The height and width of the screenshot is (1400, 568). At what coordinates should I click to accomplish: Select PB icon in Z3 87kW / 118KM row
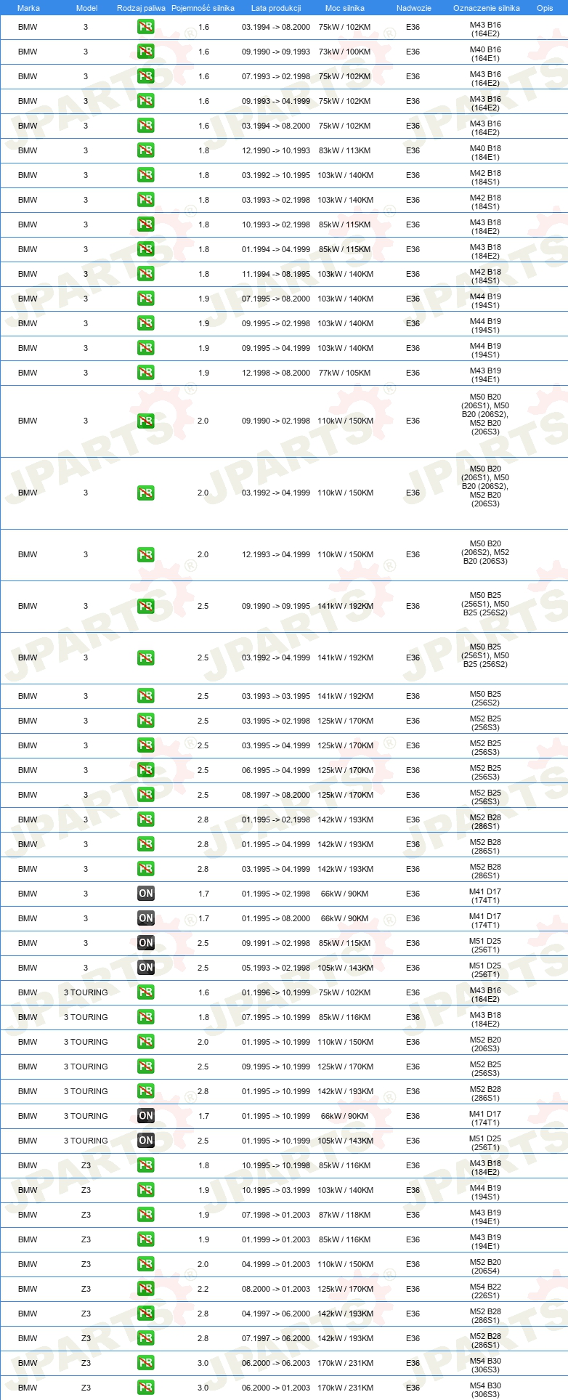pyautogui.click(x=146, y=1215)
